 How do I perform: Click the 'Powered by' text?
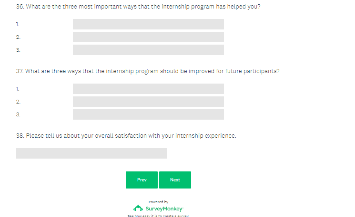tap(158, 202)
